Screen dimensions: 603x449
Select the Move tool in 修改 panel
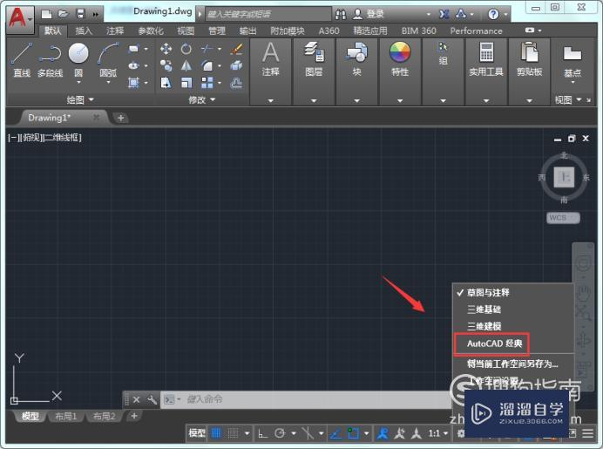point(166,49)
